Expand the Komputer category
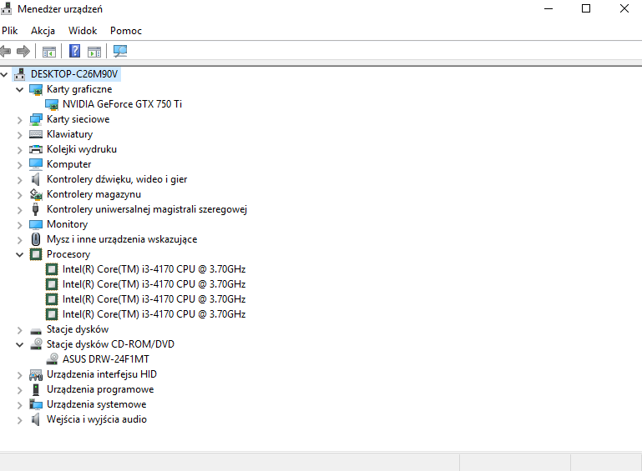This screenshot has width=642, height=471. click(x=20, y=165)
